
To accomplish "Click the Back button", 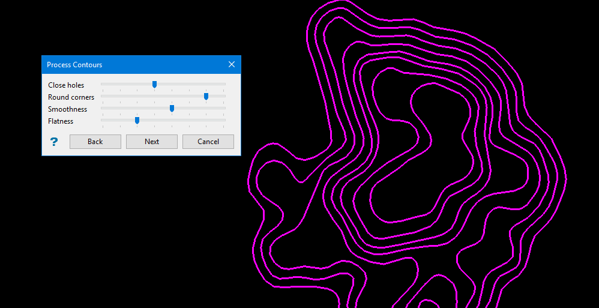I will (95, 141).
